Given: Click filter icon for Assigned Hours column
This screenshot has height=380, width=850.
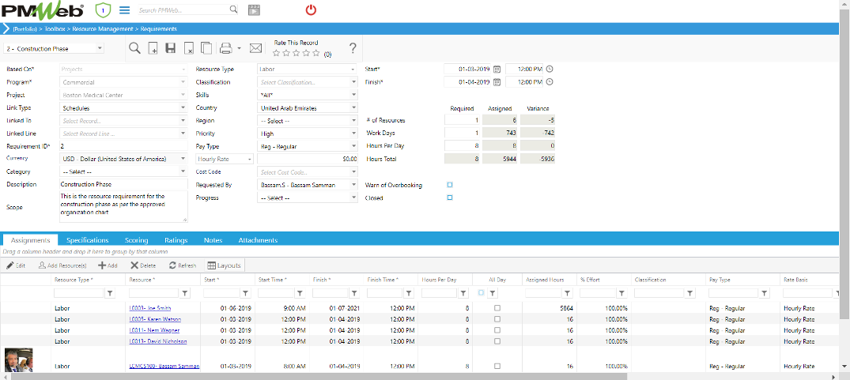Looking at the screenshot, I should tap(567, 293).
